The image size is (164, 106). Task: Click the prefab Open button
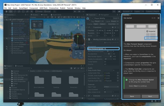tap(96, 24)
